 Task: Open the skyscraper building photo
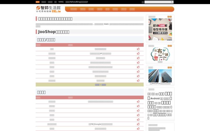(160, 76)
